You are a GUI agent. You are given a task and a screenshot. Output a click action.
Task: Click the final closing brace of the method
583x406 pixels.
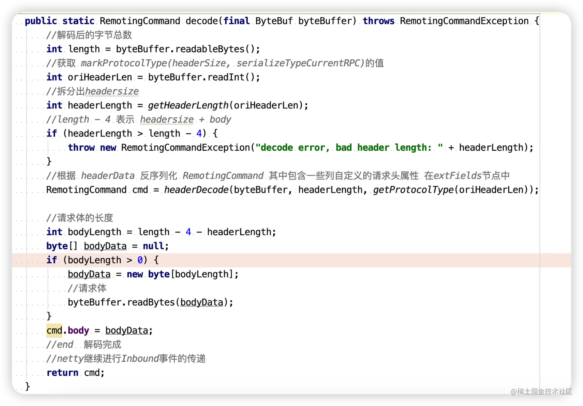27,386
